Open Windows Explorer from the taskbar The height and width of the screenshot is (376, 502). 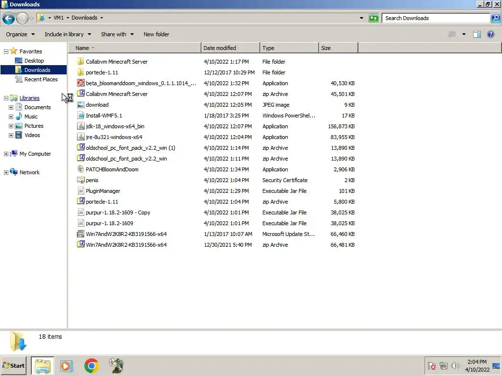click(43, 366)
